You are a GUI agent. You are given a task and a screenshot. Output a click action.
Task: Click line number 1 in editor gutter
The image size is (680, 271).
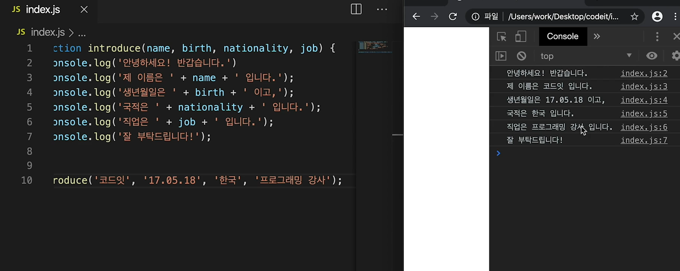30,48
